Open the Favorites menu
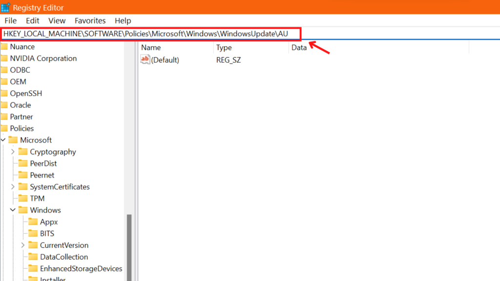This screenshot has width=500, height=281. point(90,20)
